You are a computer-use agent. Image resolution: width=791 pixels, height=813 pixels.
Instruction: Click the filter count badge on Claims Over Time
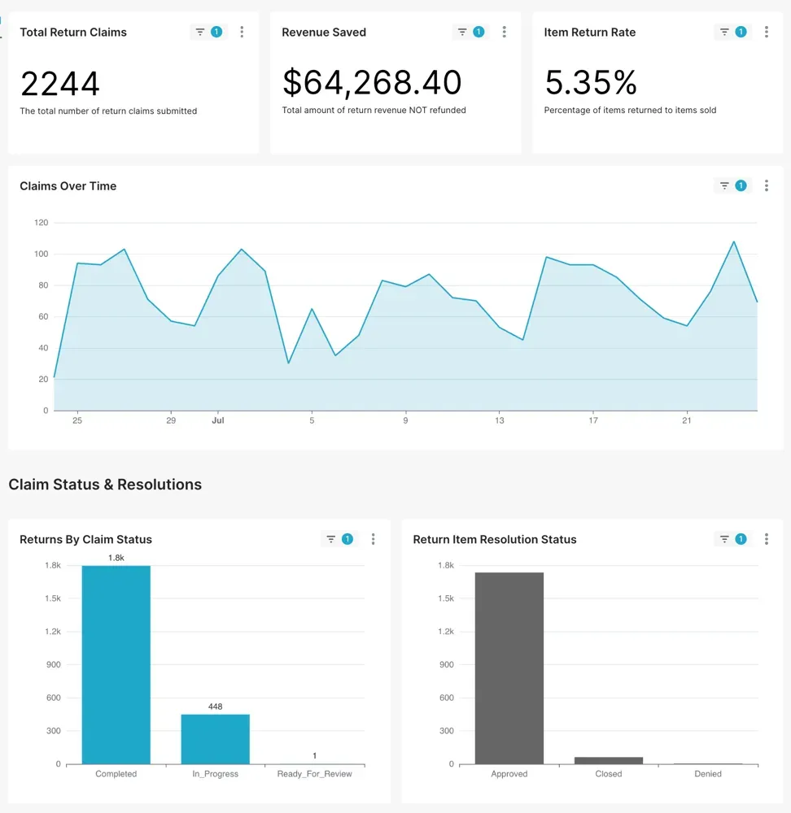[x=739, y=185]
